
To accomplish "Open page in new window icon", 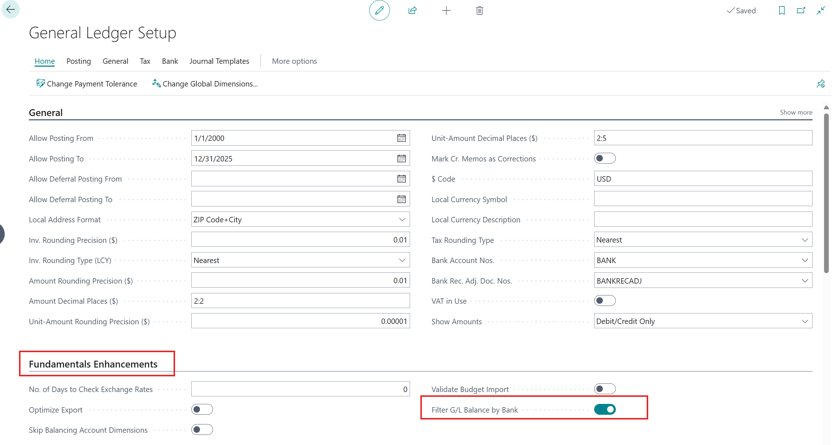I will click(801, 10).
